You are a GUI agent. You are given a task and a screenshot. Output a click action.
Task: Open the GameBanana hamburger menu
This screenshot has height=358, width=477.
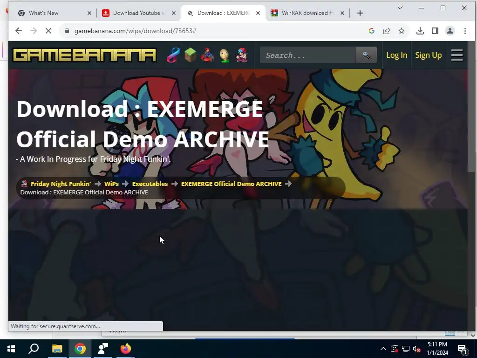pyautogui.click(x=457, y=55)
